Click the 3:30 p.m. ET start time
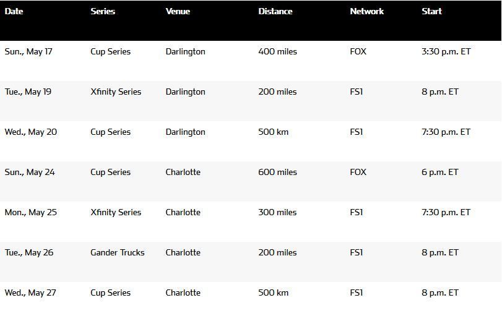This screenshot has width=502, height=329. (446, 51)
